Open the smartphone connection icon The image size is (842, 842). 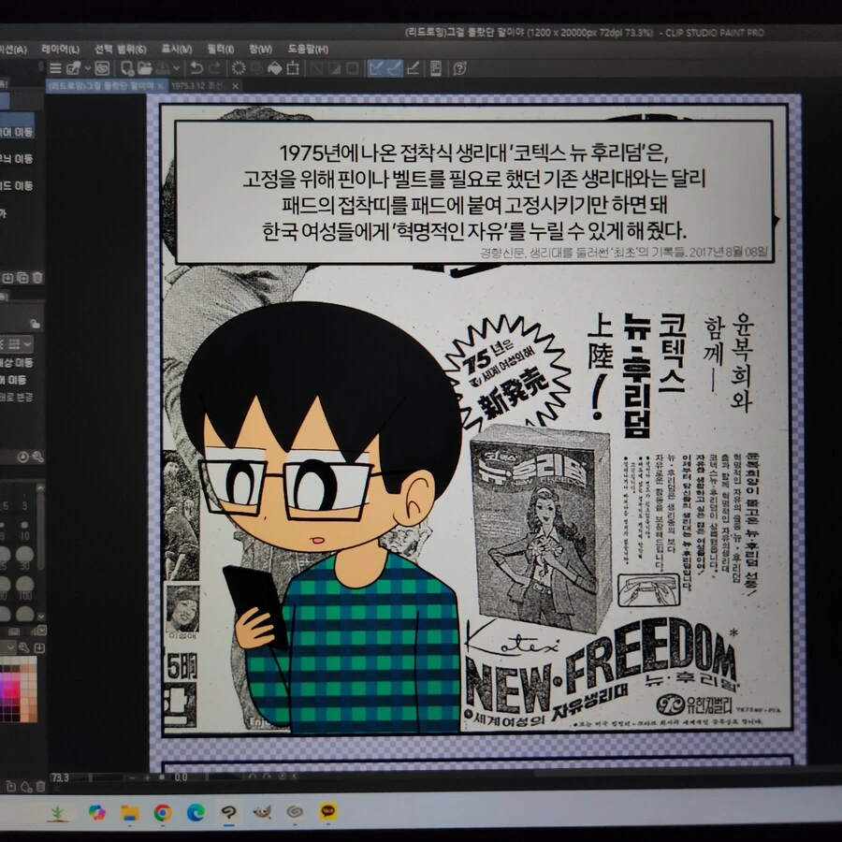[436, 68]
